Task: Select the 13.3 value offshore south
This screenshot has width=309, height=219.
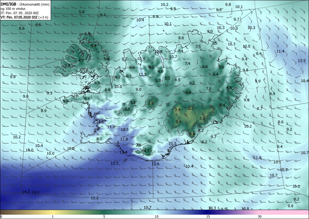Action: pos(114,163)
